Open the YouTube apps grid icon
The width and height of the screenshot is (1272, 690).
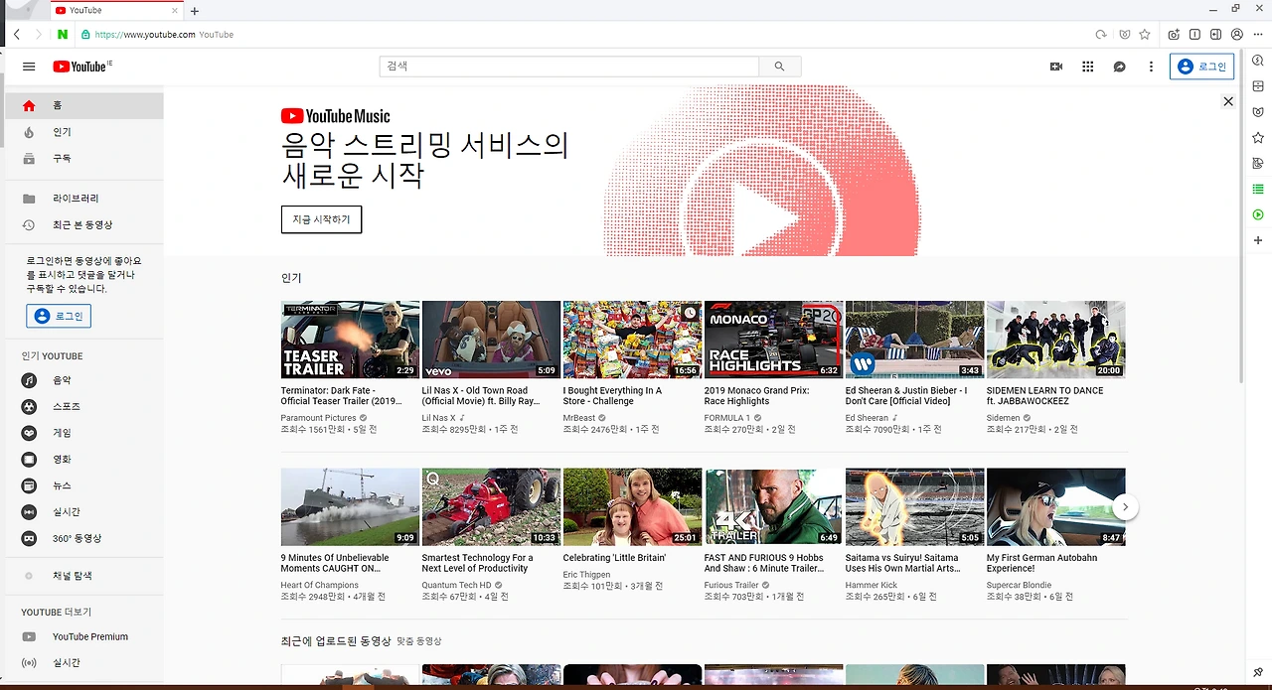(1088, 67)
